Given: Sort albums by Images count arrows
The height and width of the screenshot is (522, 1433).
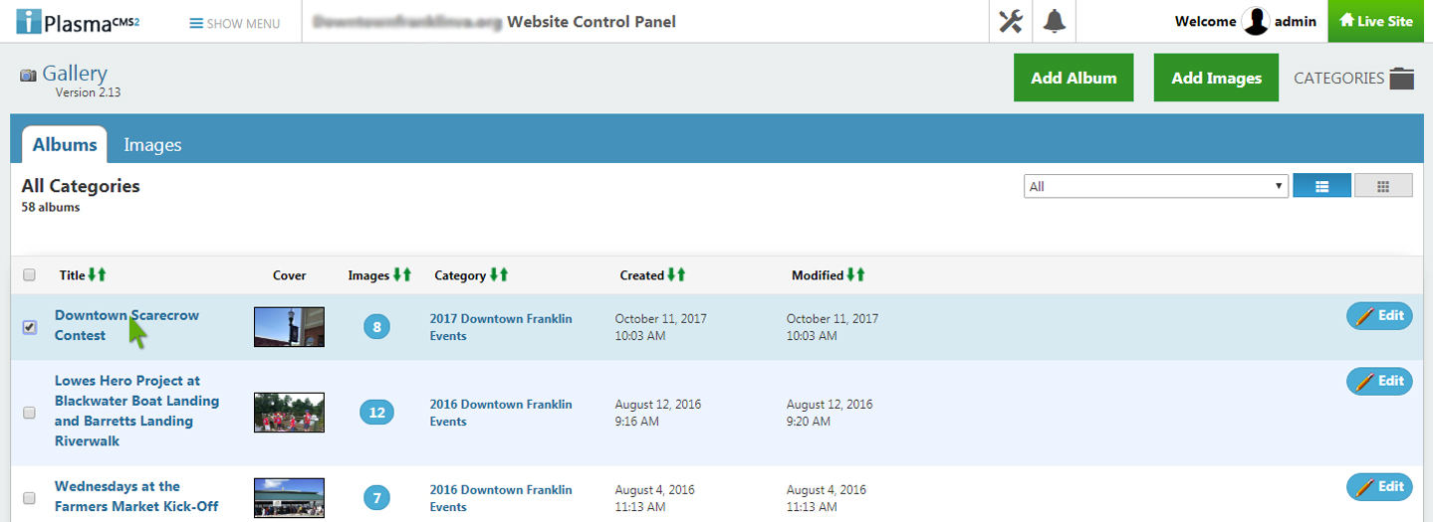Looking at the screenshot, I should pos(402,274).
